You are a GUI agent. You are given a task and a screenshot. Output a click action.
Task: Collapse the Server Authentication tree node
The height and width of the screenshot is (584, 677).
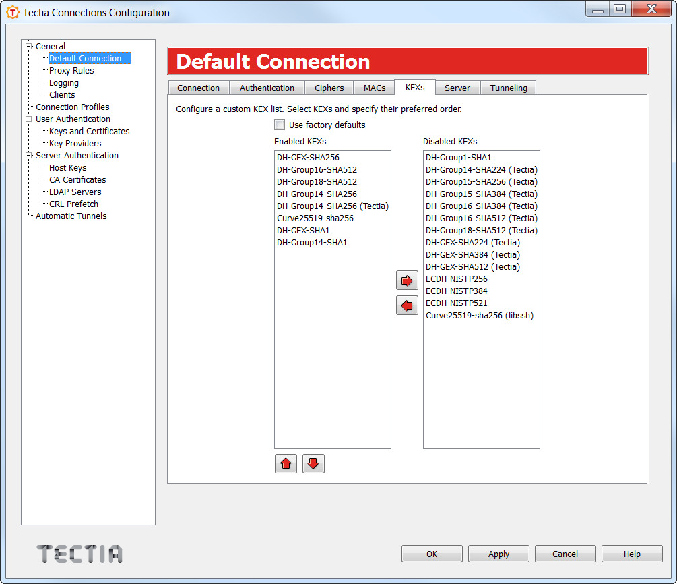pyautogui.click(x=28, y=155)
